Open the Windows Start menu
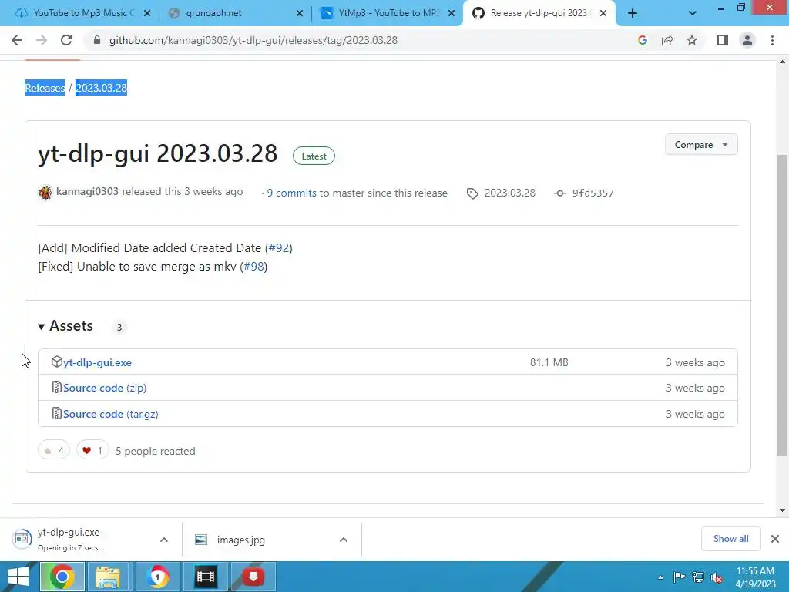The height and width of the screenshot is (592, 789). pyautogui.click(x=18, y=577)
